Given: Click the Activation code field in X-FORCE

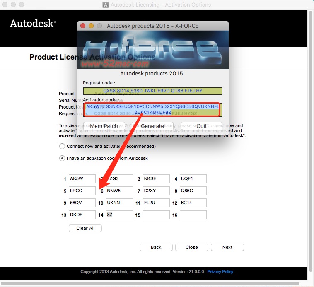Looking at the screenshot, I should pyautogui.click(x=153, y=110).
